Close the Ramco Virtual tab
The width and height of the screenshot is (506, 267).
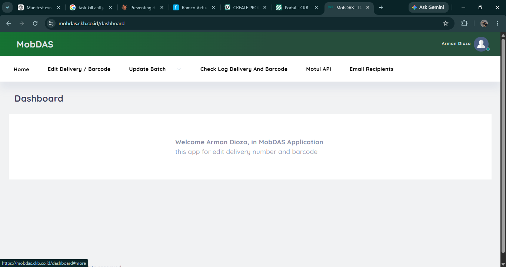click(213, 7)
